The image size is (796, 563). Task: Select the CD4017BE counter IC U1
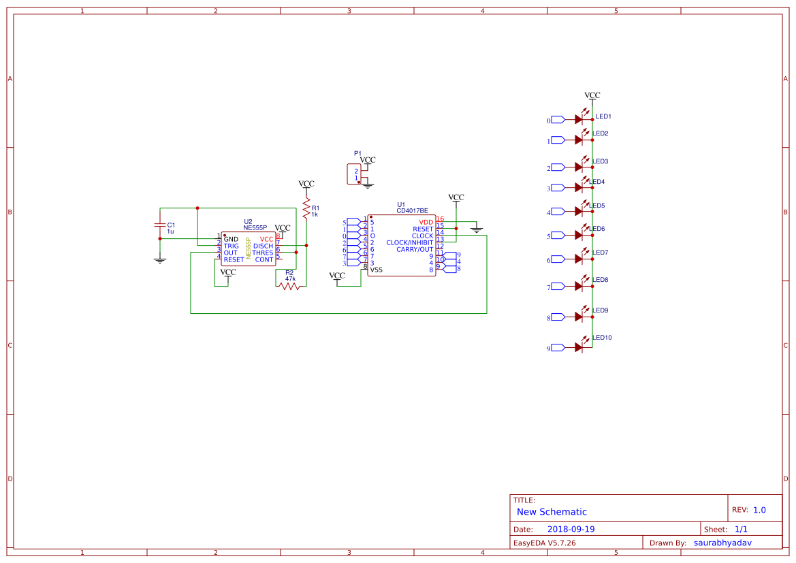403,245
